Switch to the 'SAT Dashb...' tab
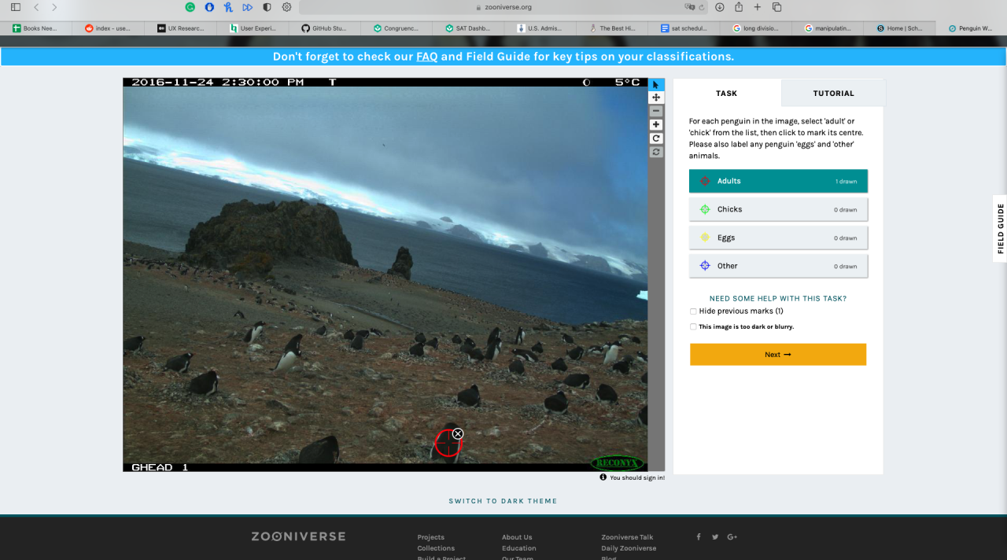Screen dimensions: 1007x560 (x=470, y=28)
